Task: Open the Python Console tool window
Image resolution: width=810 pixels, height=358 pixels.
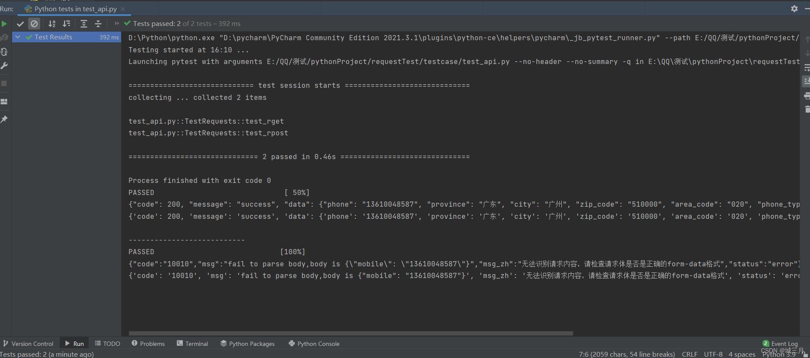Action: [314, 344]
